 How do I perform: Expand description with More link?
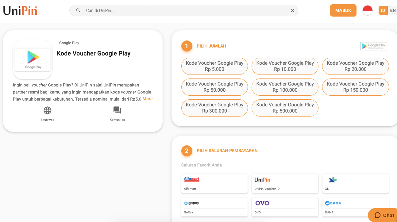point(148,99)
